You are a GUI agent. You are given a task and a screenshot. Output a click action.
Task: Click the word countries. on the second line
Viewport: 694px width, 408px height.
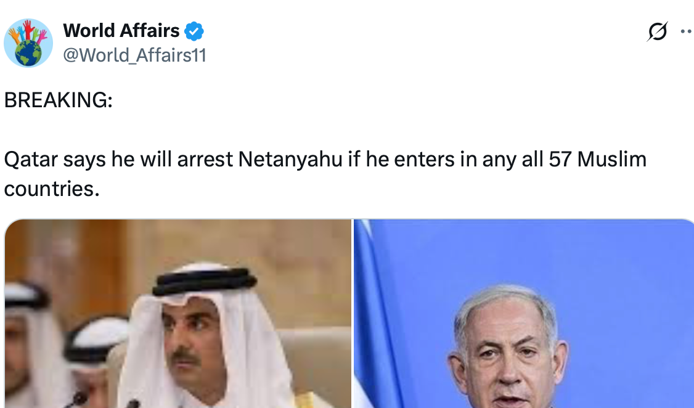tap(52, 189)
